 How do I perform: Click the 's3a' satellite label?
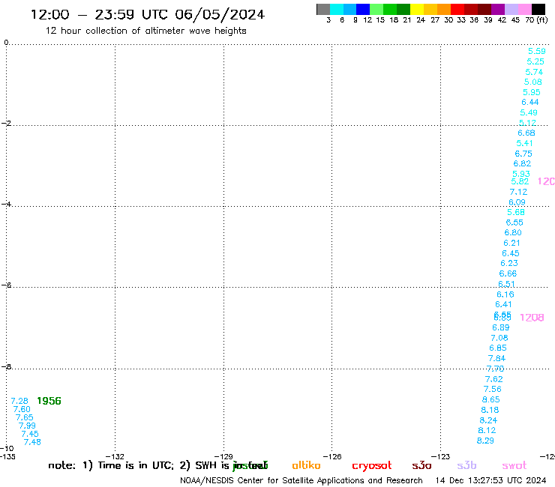click(421, 465)
